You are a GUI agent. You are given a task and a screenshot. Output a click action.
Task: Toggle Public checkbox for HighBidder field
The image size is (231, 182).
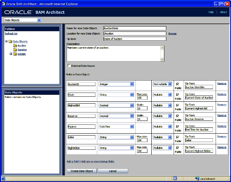[177, 148]
